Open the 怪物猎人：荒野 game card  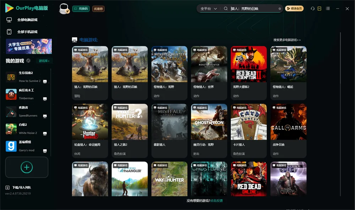[x=169, y=73]
